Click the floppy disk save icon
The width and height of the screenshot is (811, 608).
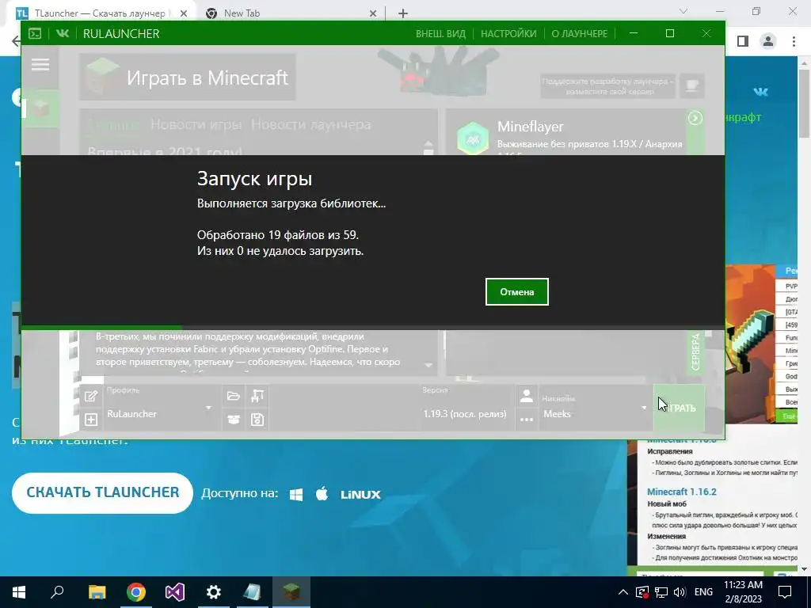click(257, 420)
